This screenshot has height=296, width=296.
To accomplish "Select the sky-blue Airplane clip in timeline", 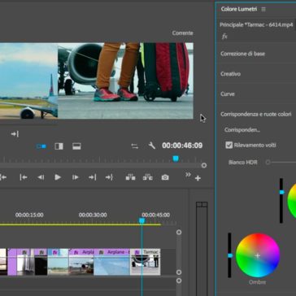I will click(111, 262).
